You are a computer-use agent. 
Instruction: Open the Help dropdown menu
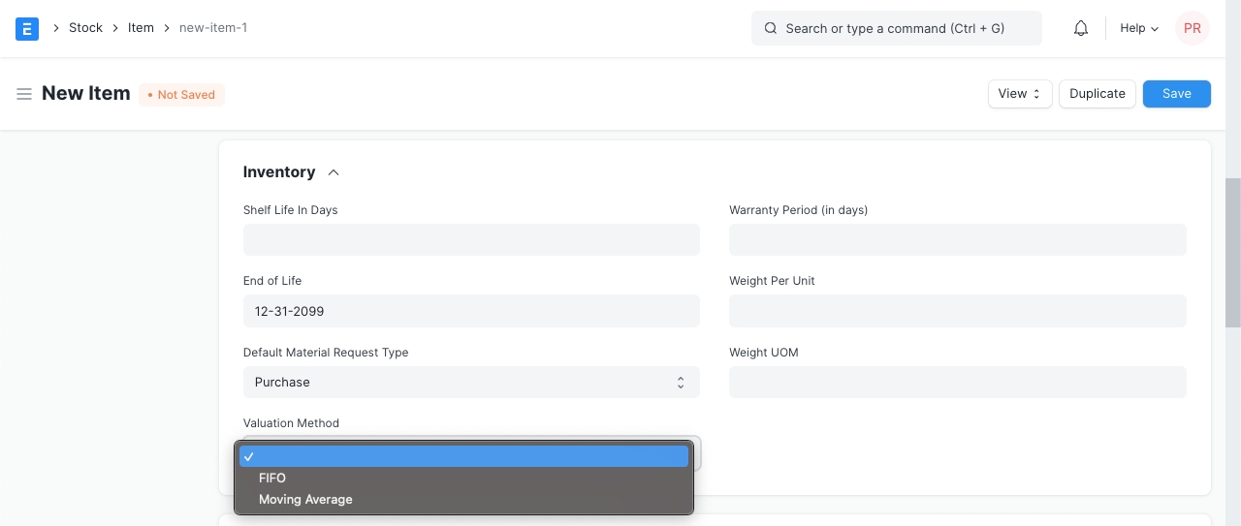tap(1139, 28)
